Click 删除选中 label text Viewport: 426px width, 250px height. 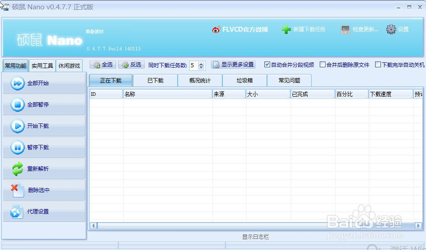click(x=39, y=190)
